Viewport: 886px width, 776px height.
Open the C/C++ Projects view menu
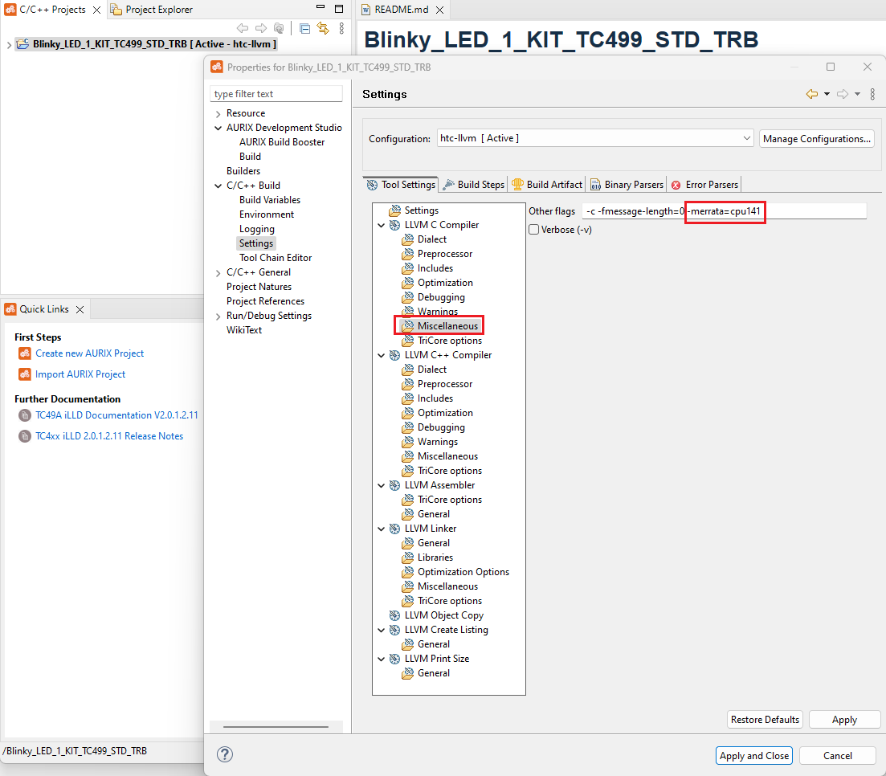point(341,28)
